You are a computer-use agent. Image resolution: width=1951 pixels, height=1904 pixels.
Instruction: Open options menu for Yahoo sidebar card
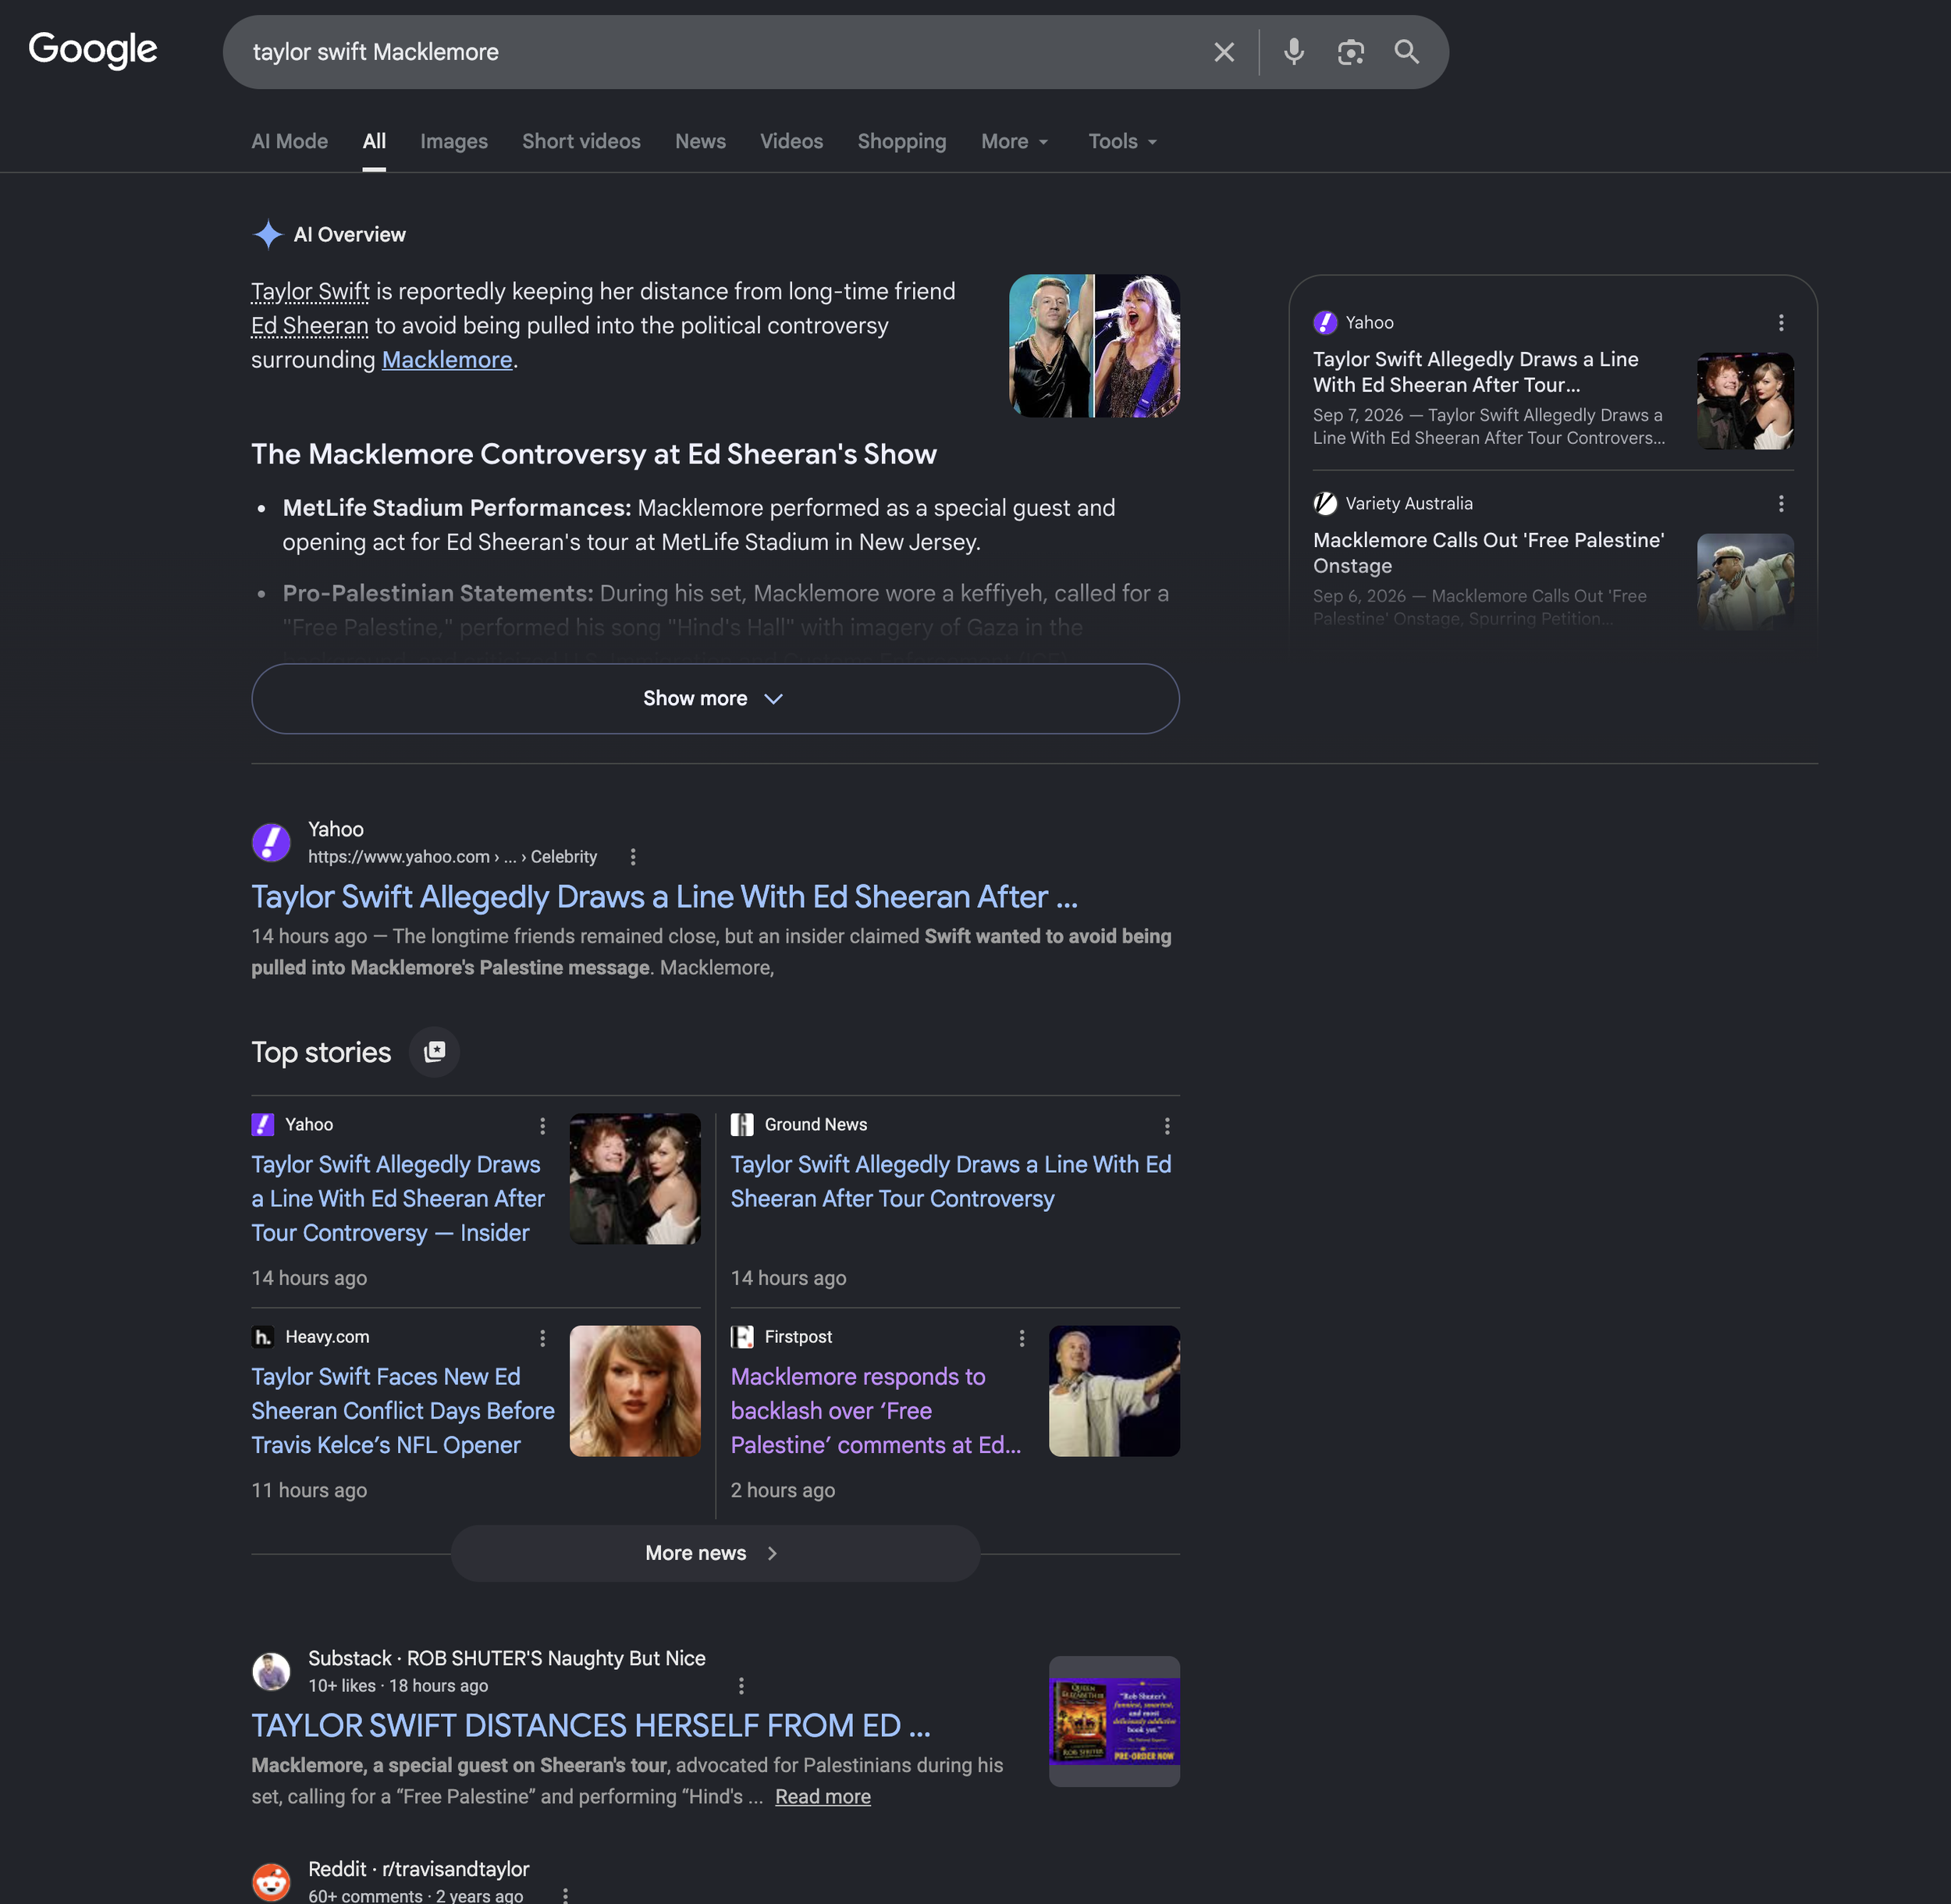pyautogui.click(x=1780, y=322)
